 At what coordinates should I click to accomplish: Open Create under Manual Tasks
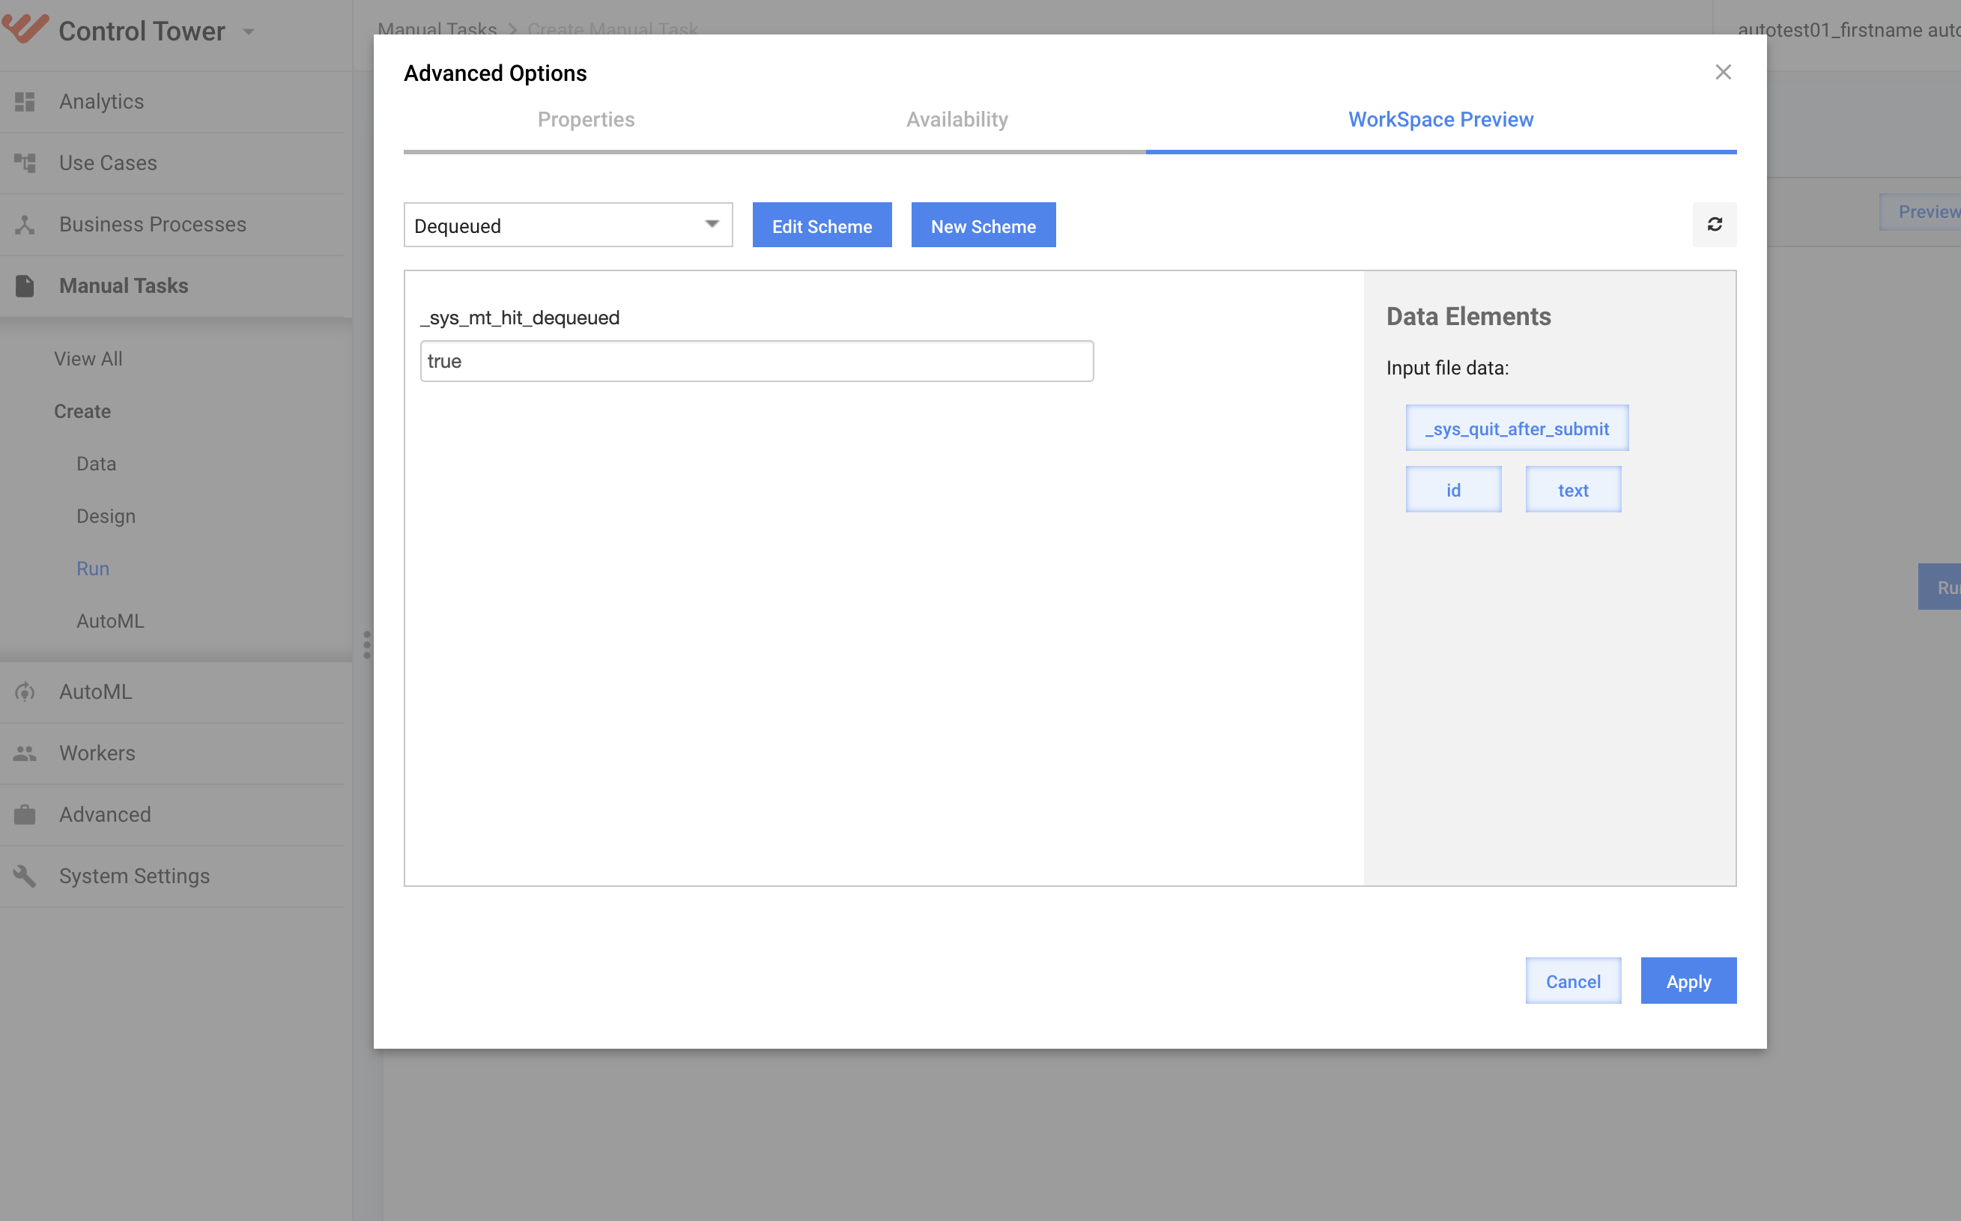82,412
